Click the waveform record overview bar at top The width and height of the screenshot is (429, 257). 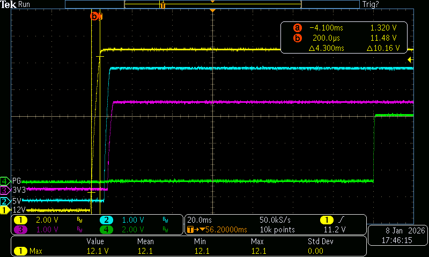tap(212, 4)
